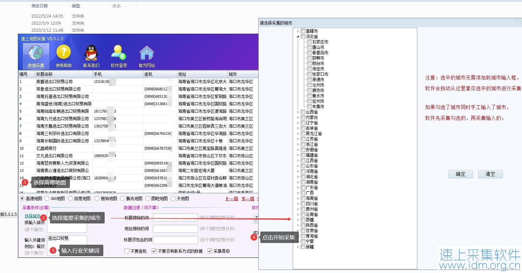Toggle the 采集县级 checkbox
522x273 pixels.
(x=210, y=251)
